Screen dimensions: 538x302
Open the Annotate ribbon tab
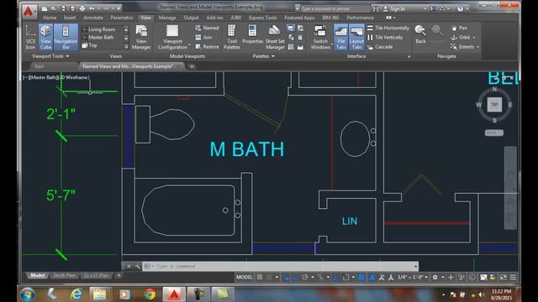pyautogui.click(x=93, y=18)
